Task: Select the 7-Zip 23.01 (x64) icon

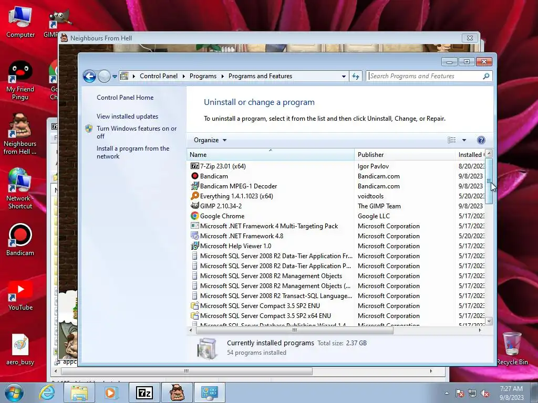Action: point(194,166)
